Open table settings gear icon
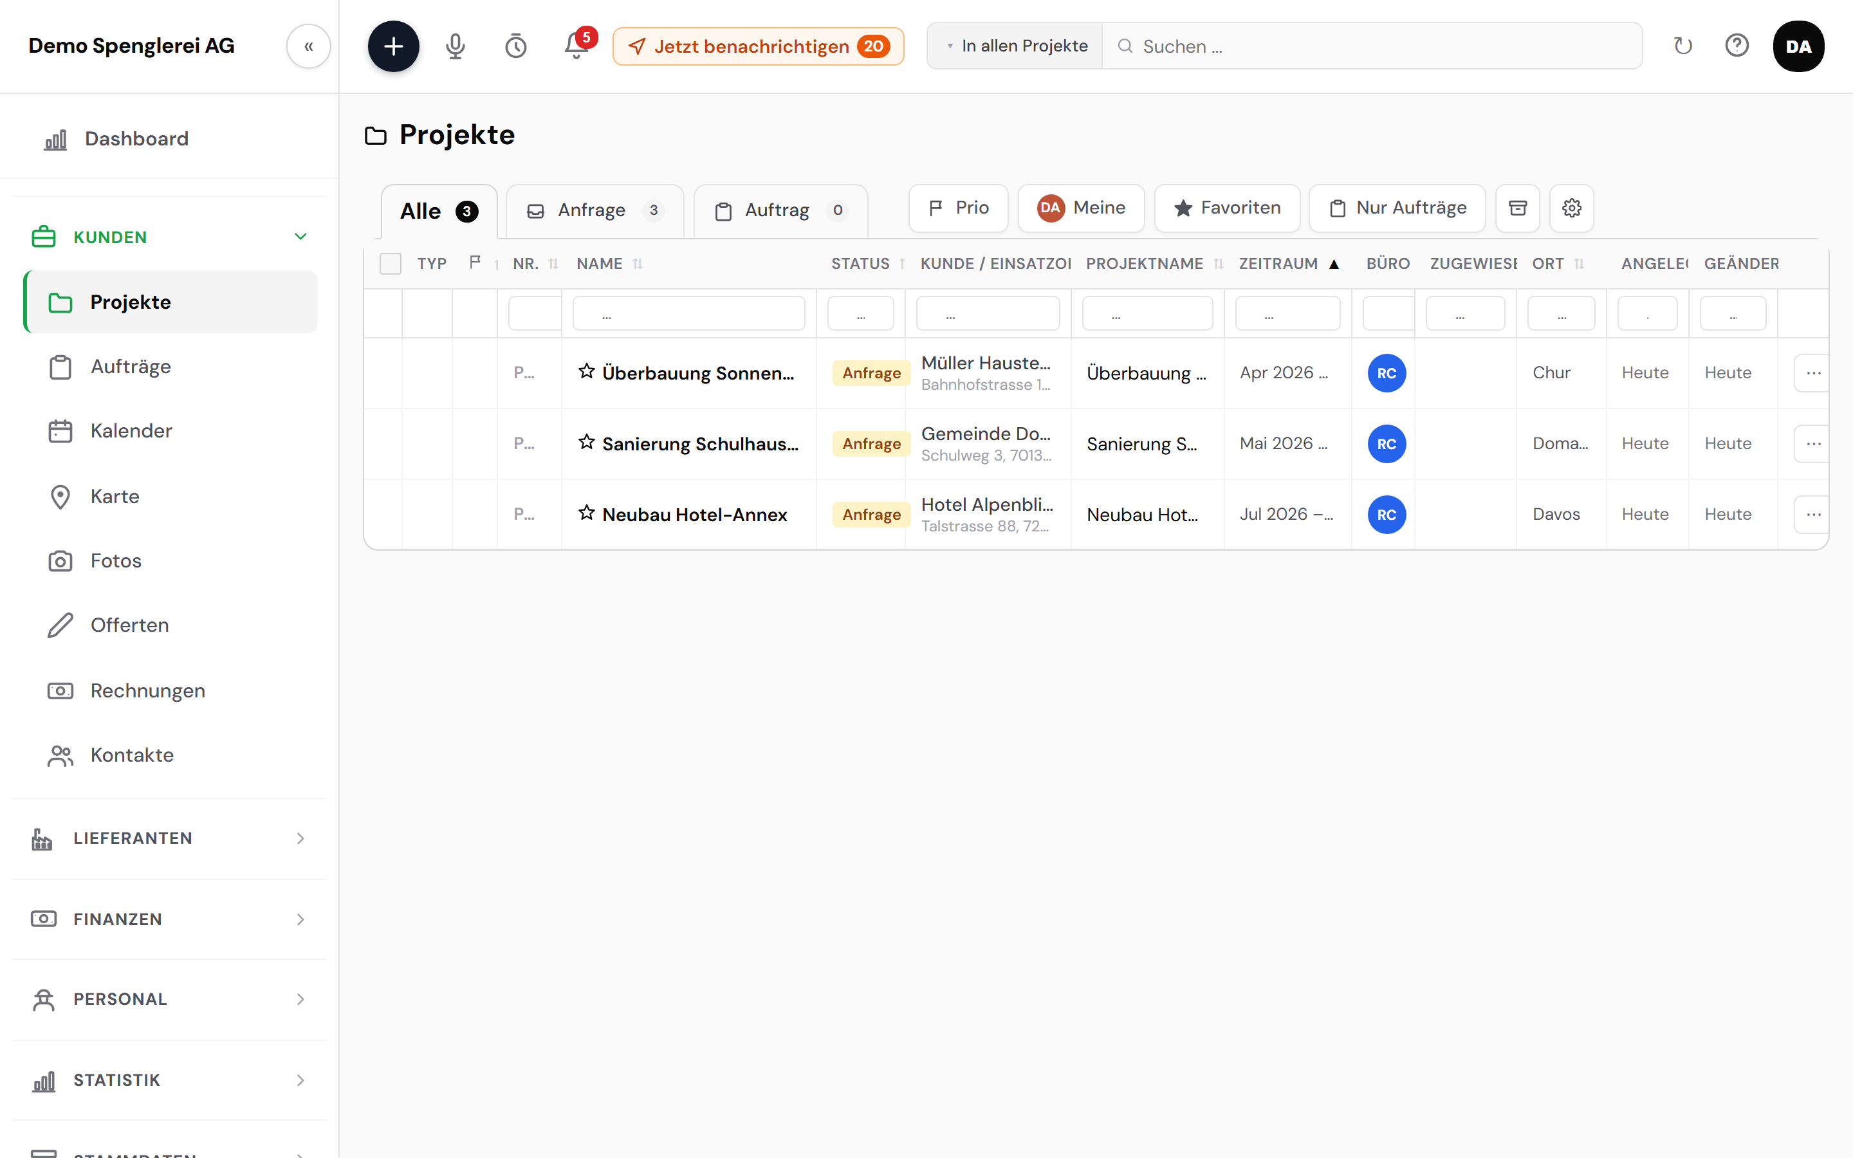The width and height of the screenshot is (1853, 1158). coord(1571,208)
